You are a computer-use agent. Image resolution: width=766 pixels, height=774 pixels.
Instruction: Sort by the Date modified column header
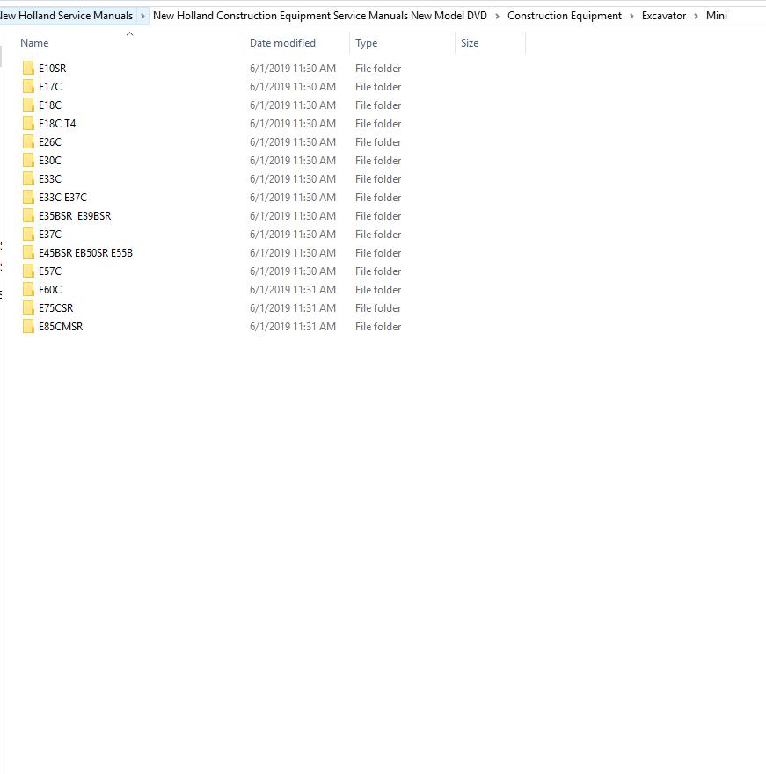(282, 43)
